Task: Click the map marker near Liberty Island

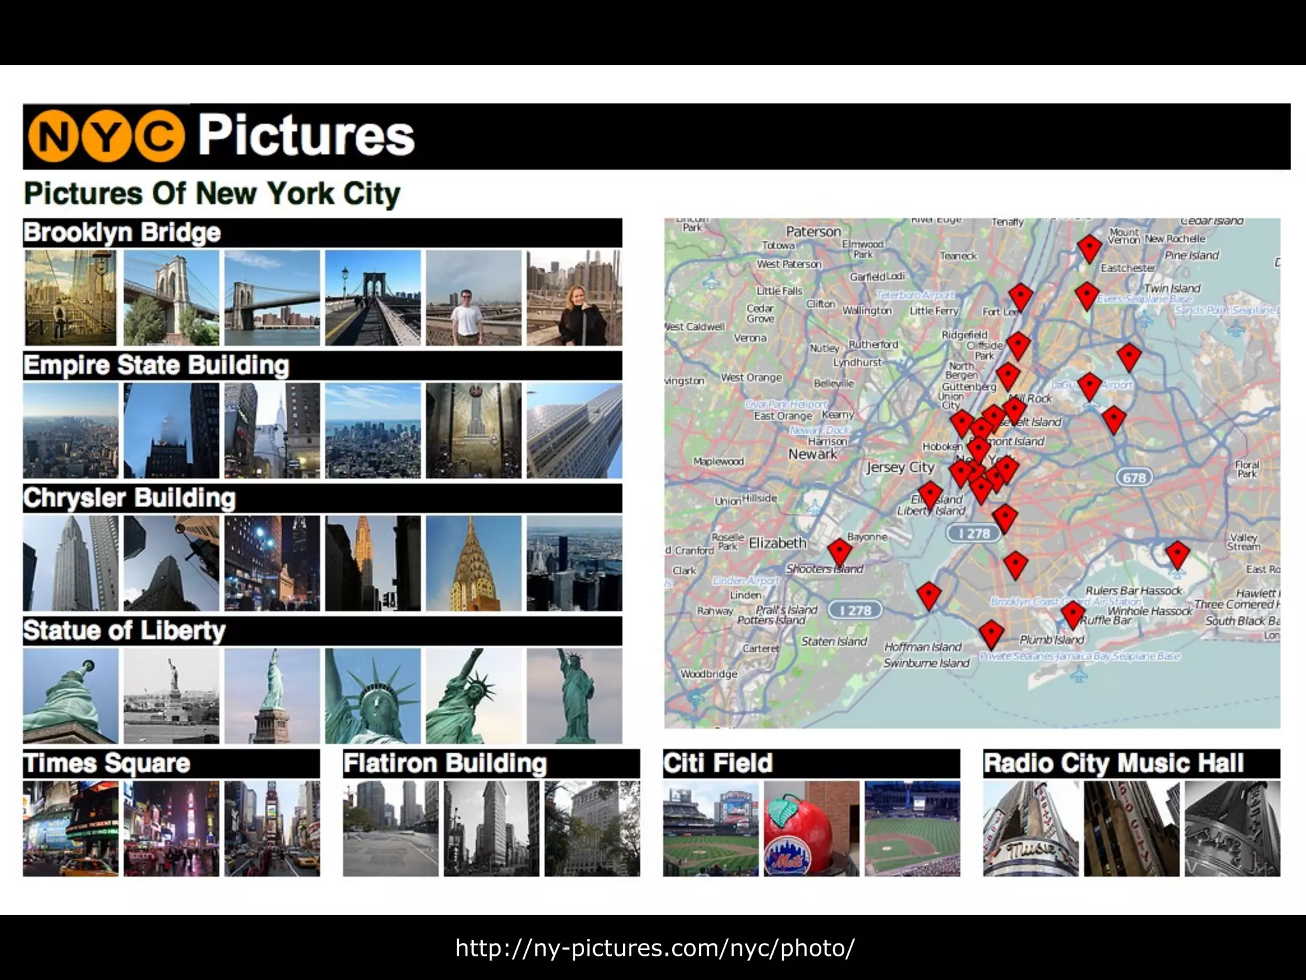Action: 930,495
